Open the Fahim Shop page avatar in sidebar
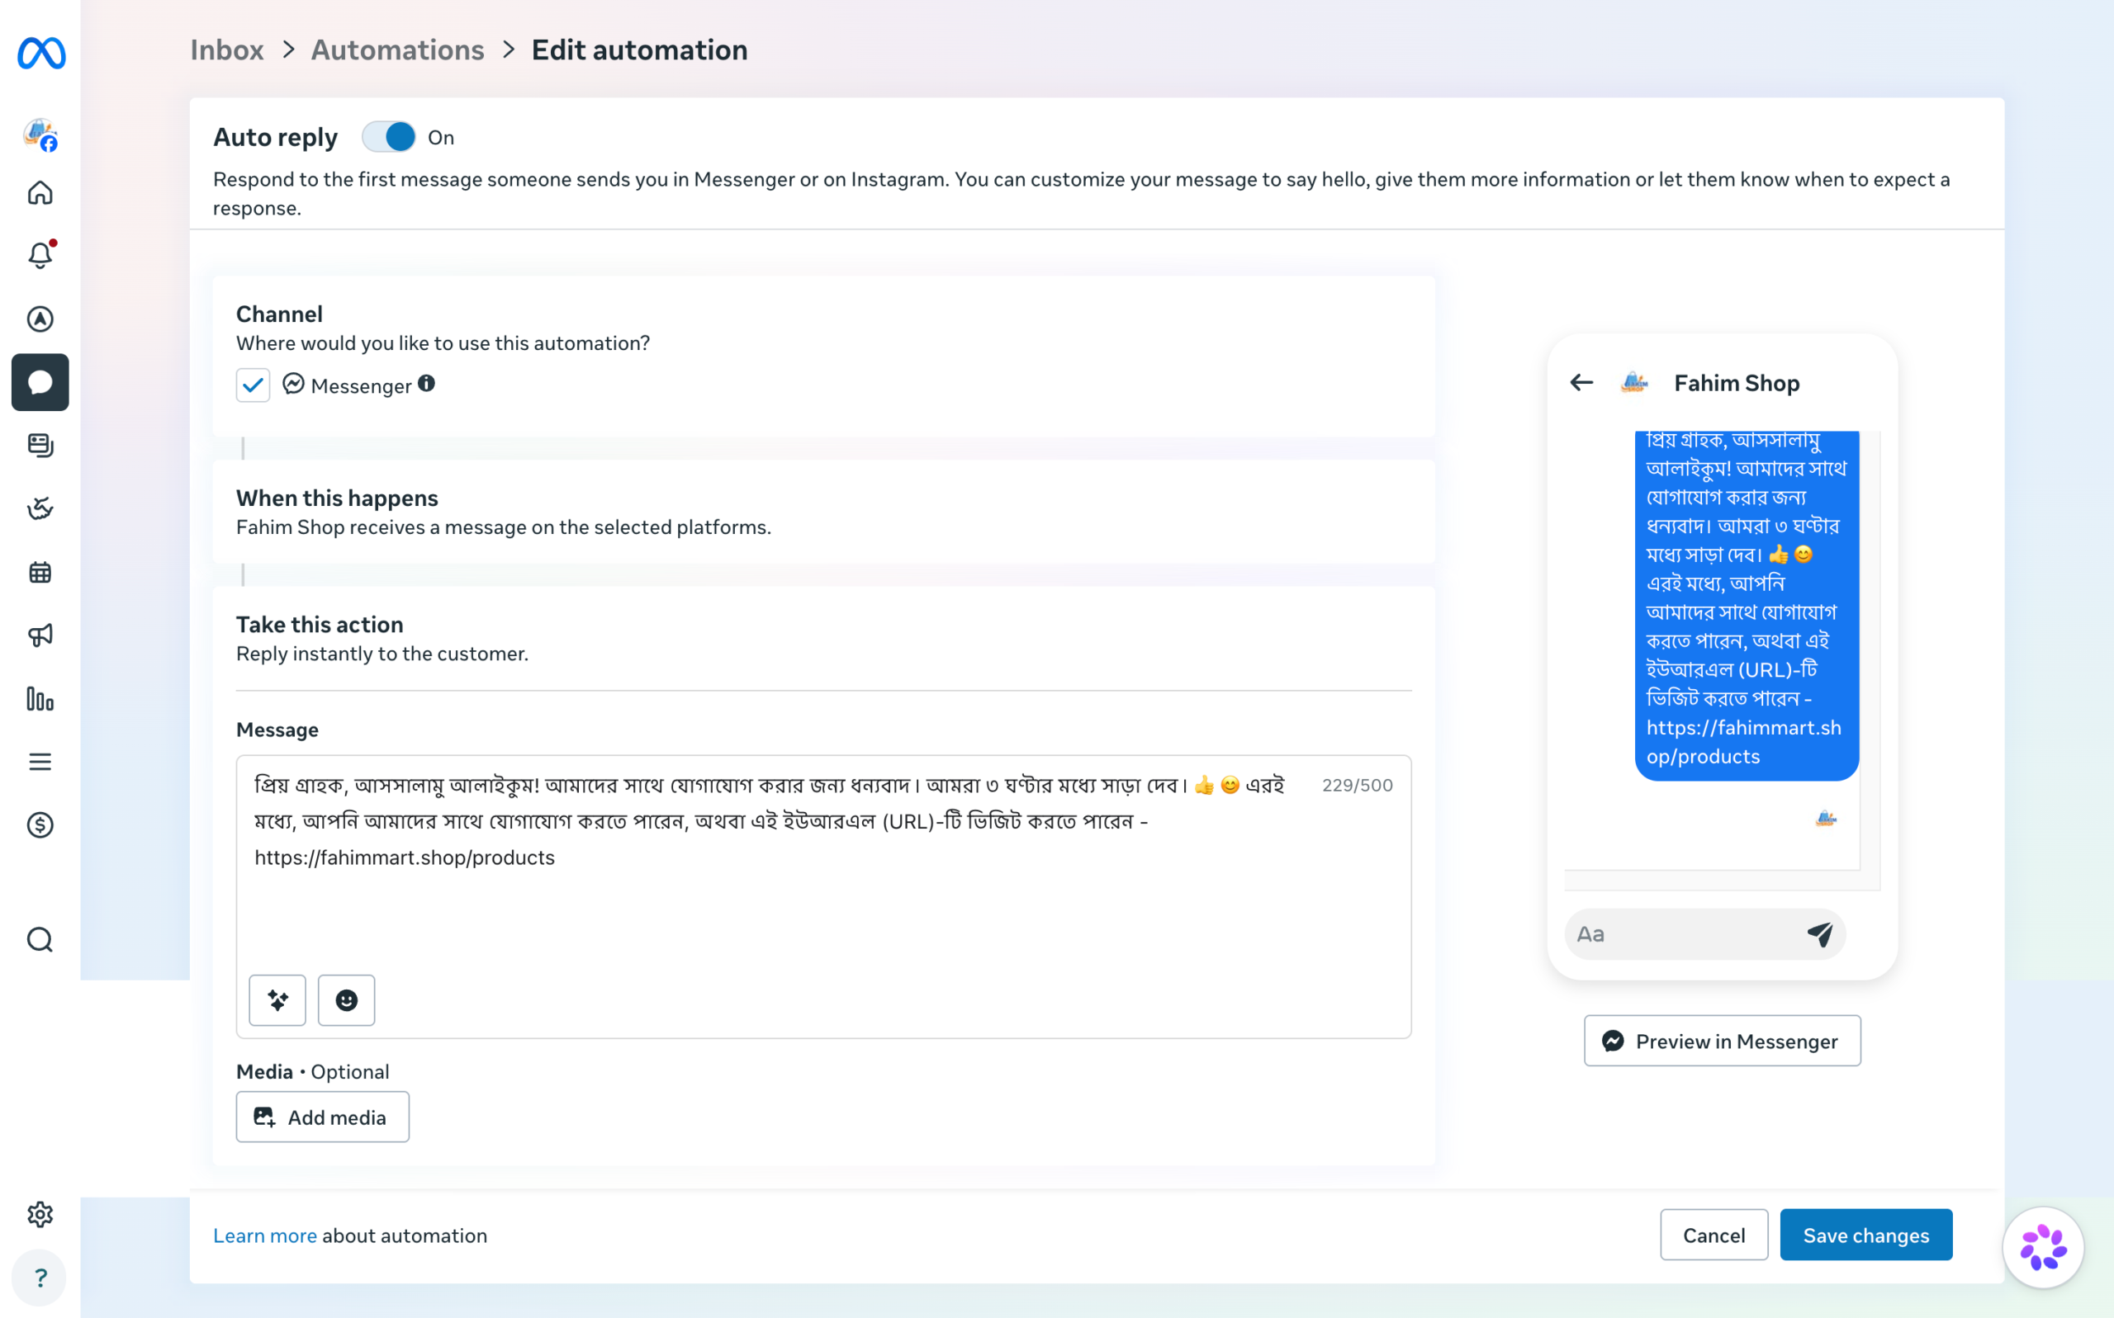This screenshot has width=2114, height=1318. [x=40, y=135]
